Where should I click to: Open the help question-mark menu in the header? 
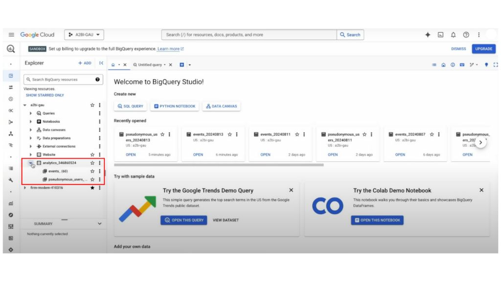click(466, 35)
